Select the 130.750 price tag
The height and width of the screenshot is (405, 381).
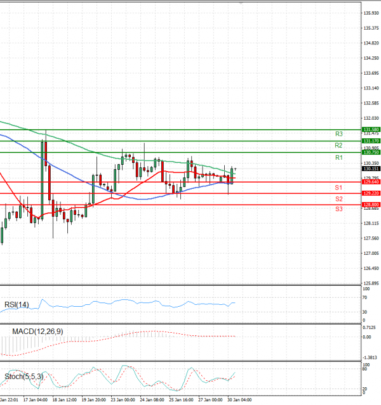coord(371,152)
